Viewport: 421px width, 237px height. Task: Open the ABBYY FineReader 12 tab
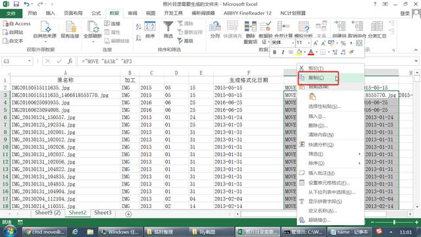tap(247, 13)
